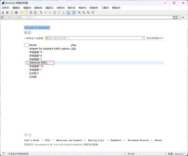This screenshot has height=156, width=188.
Task: Click the go to specified packet icon
Action: click(x=55, y=12)
